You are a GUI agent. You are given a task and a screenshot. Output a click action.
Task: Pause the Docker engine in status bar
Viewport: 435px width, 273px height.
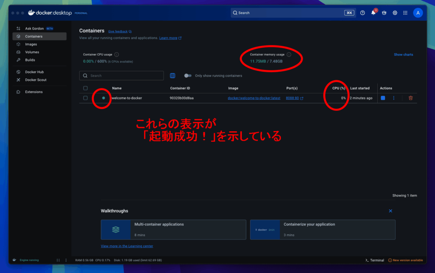click(58, 260)
